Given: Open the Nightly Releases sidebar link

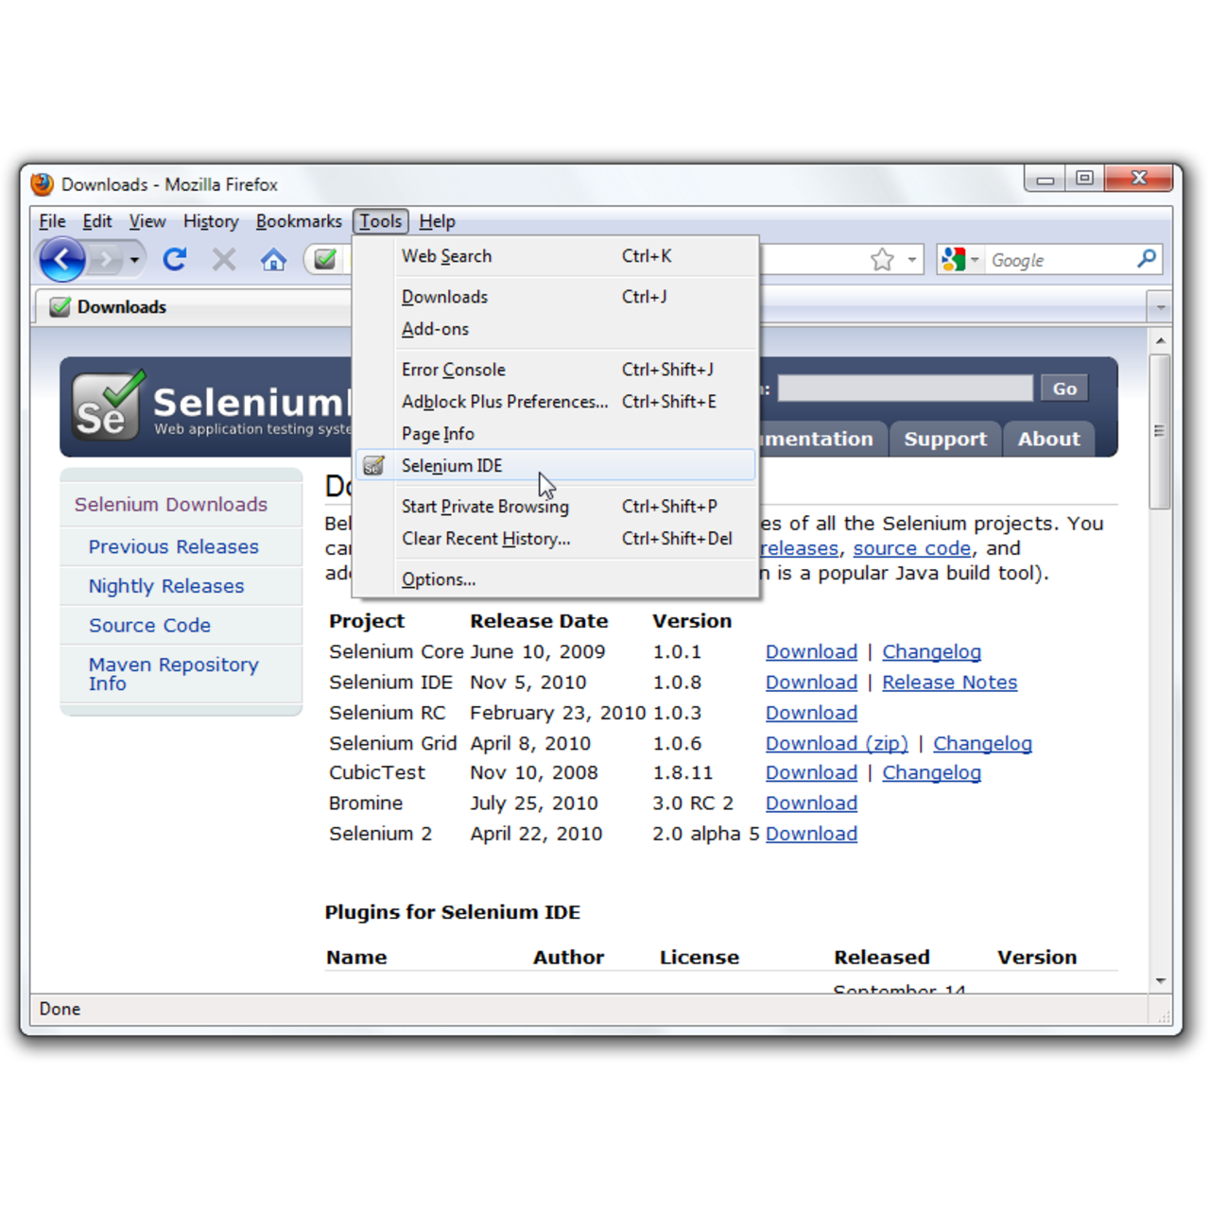Looking at the screenshot, I should click(x=165, y=586).
